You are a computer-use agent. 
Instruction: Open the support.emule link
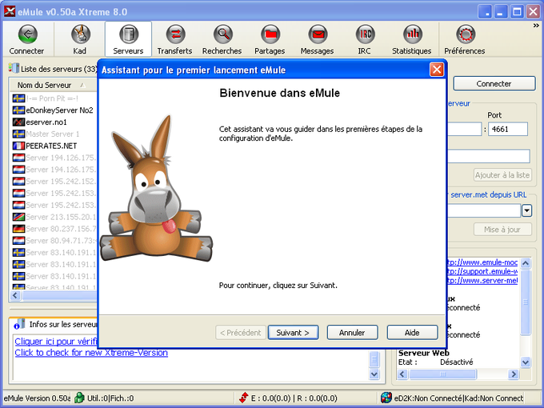click(482, 271)
